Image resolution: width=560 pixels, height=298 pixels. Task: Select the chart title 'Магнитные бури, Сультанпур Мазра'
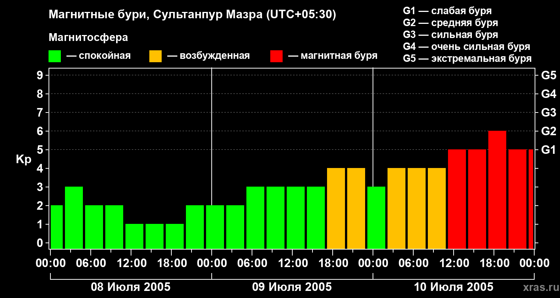point(156,15)
